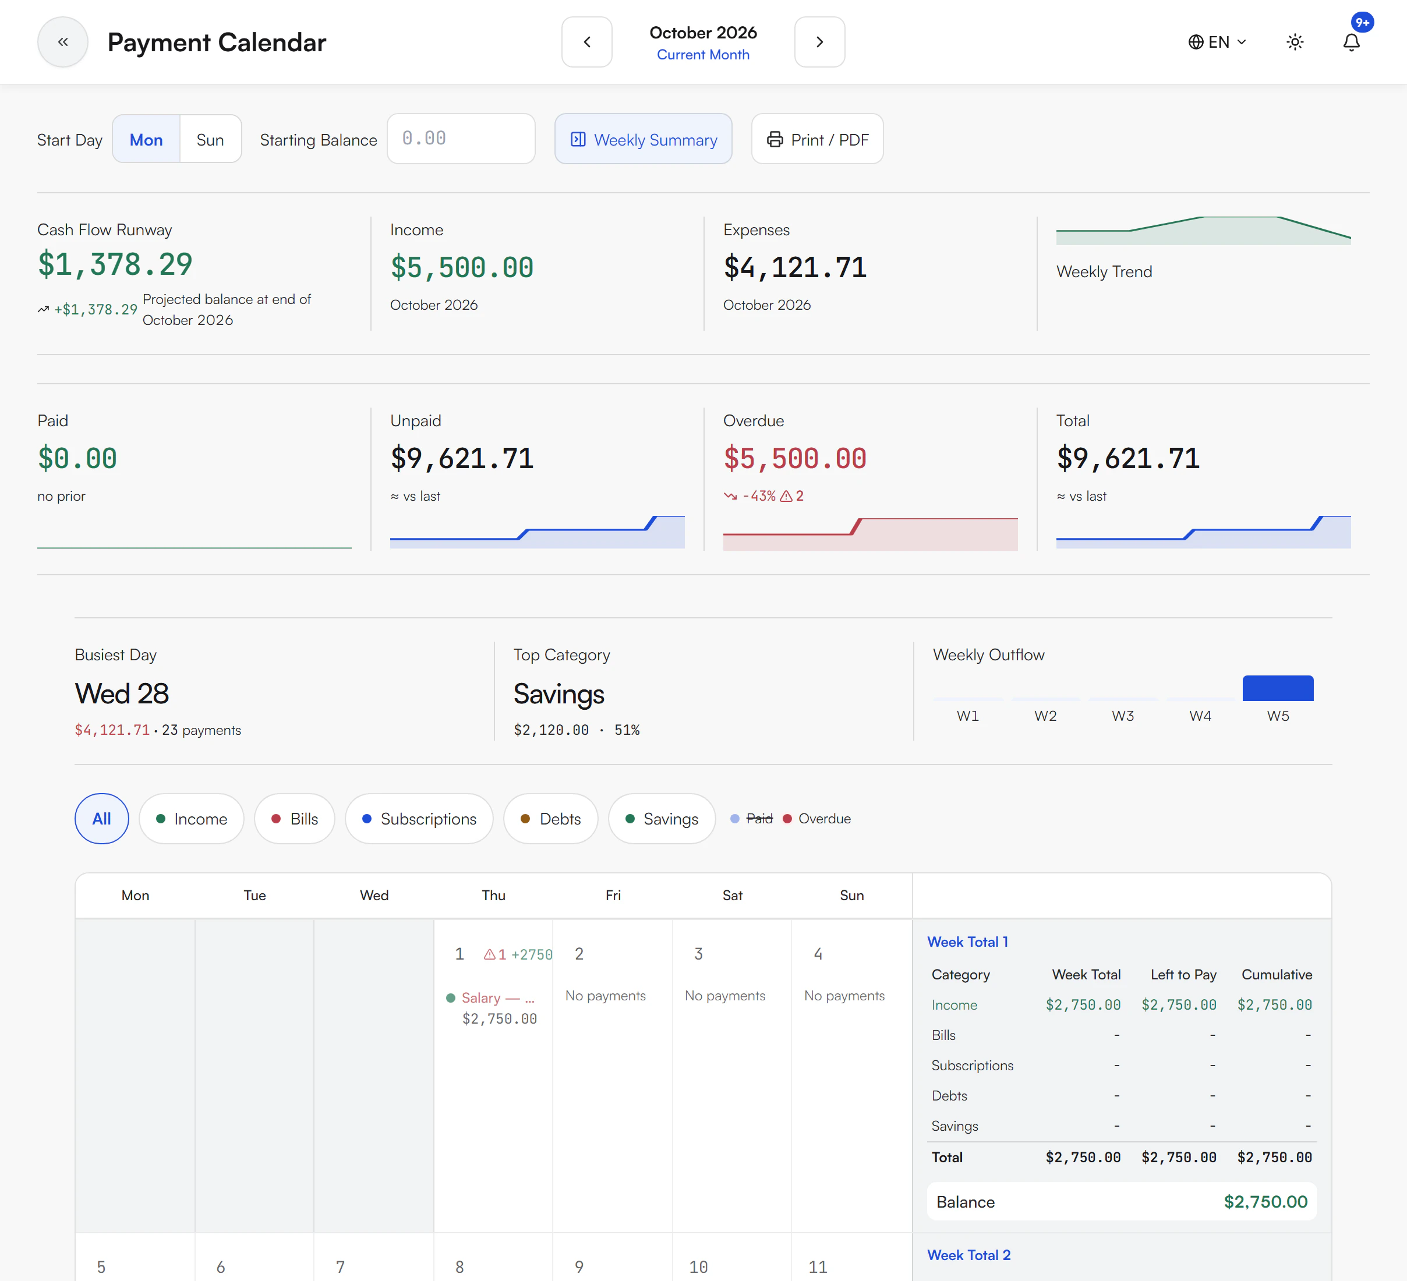This screenshot has width=1407, height=1281.
Task: Toggle the Weekly Summary button
Action: click(644, 140)
